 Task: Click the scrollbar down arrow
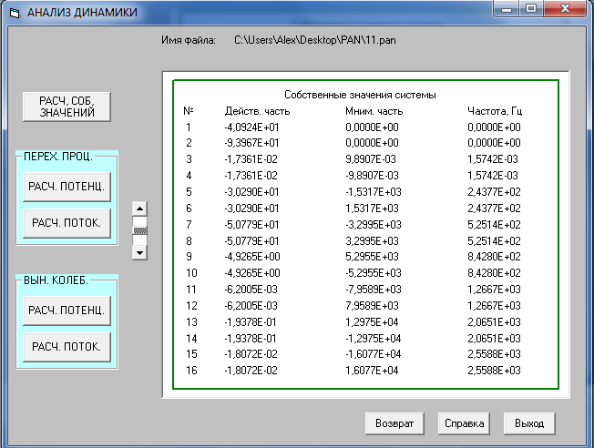coord(139,252)
